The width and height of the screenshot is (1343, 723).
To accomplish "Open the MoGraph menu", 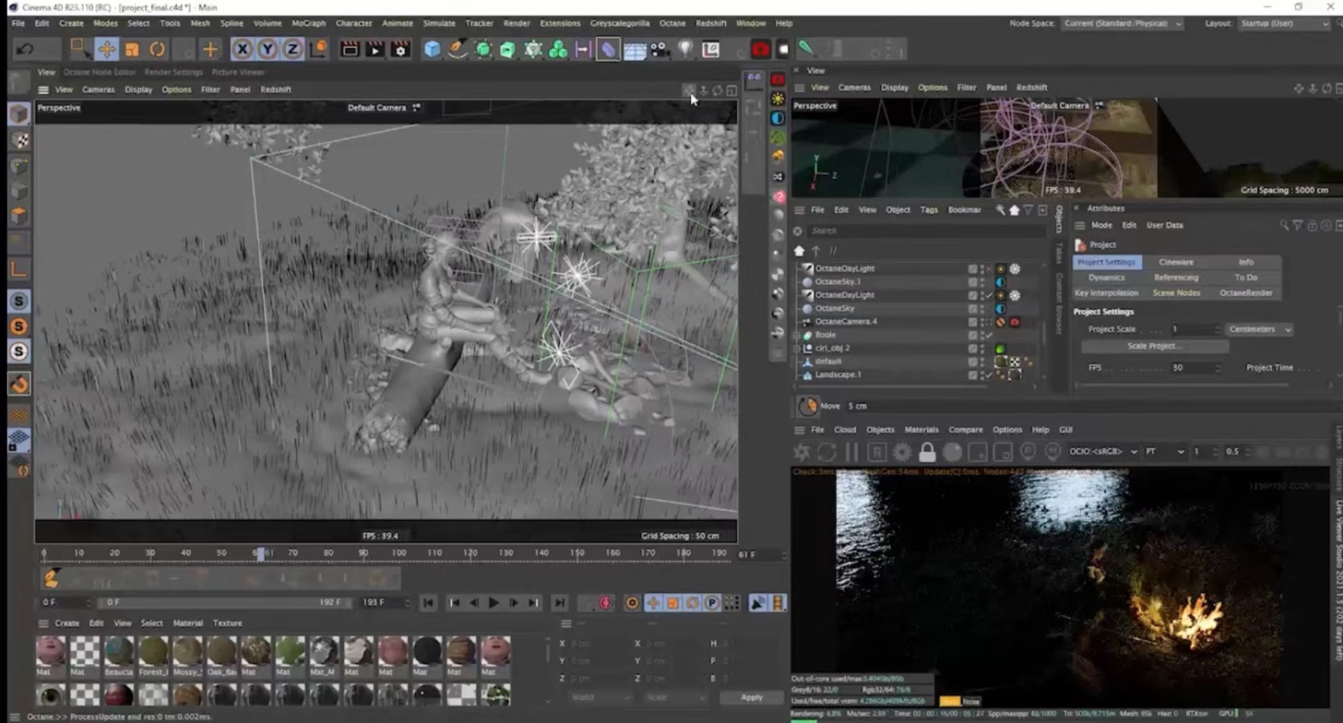I will [308, 23].
